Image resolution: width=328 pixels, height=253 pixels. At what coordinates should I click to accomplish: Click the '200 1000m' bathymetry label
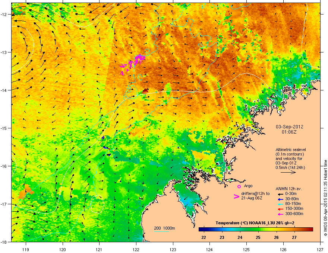(164, 228)
